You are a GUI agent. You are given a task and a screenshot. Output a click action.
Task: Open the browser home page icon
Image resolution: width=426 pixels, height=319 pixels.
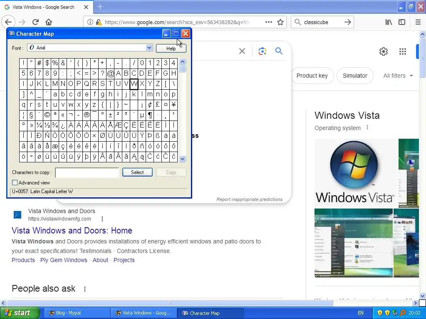49,22
